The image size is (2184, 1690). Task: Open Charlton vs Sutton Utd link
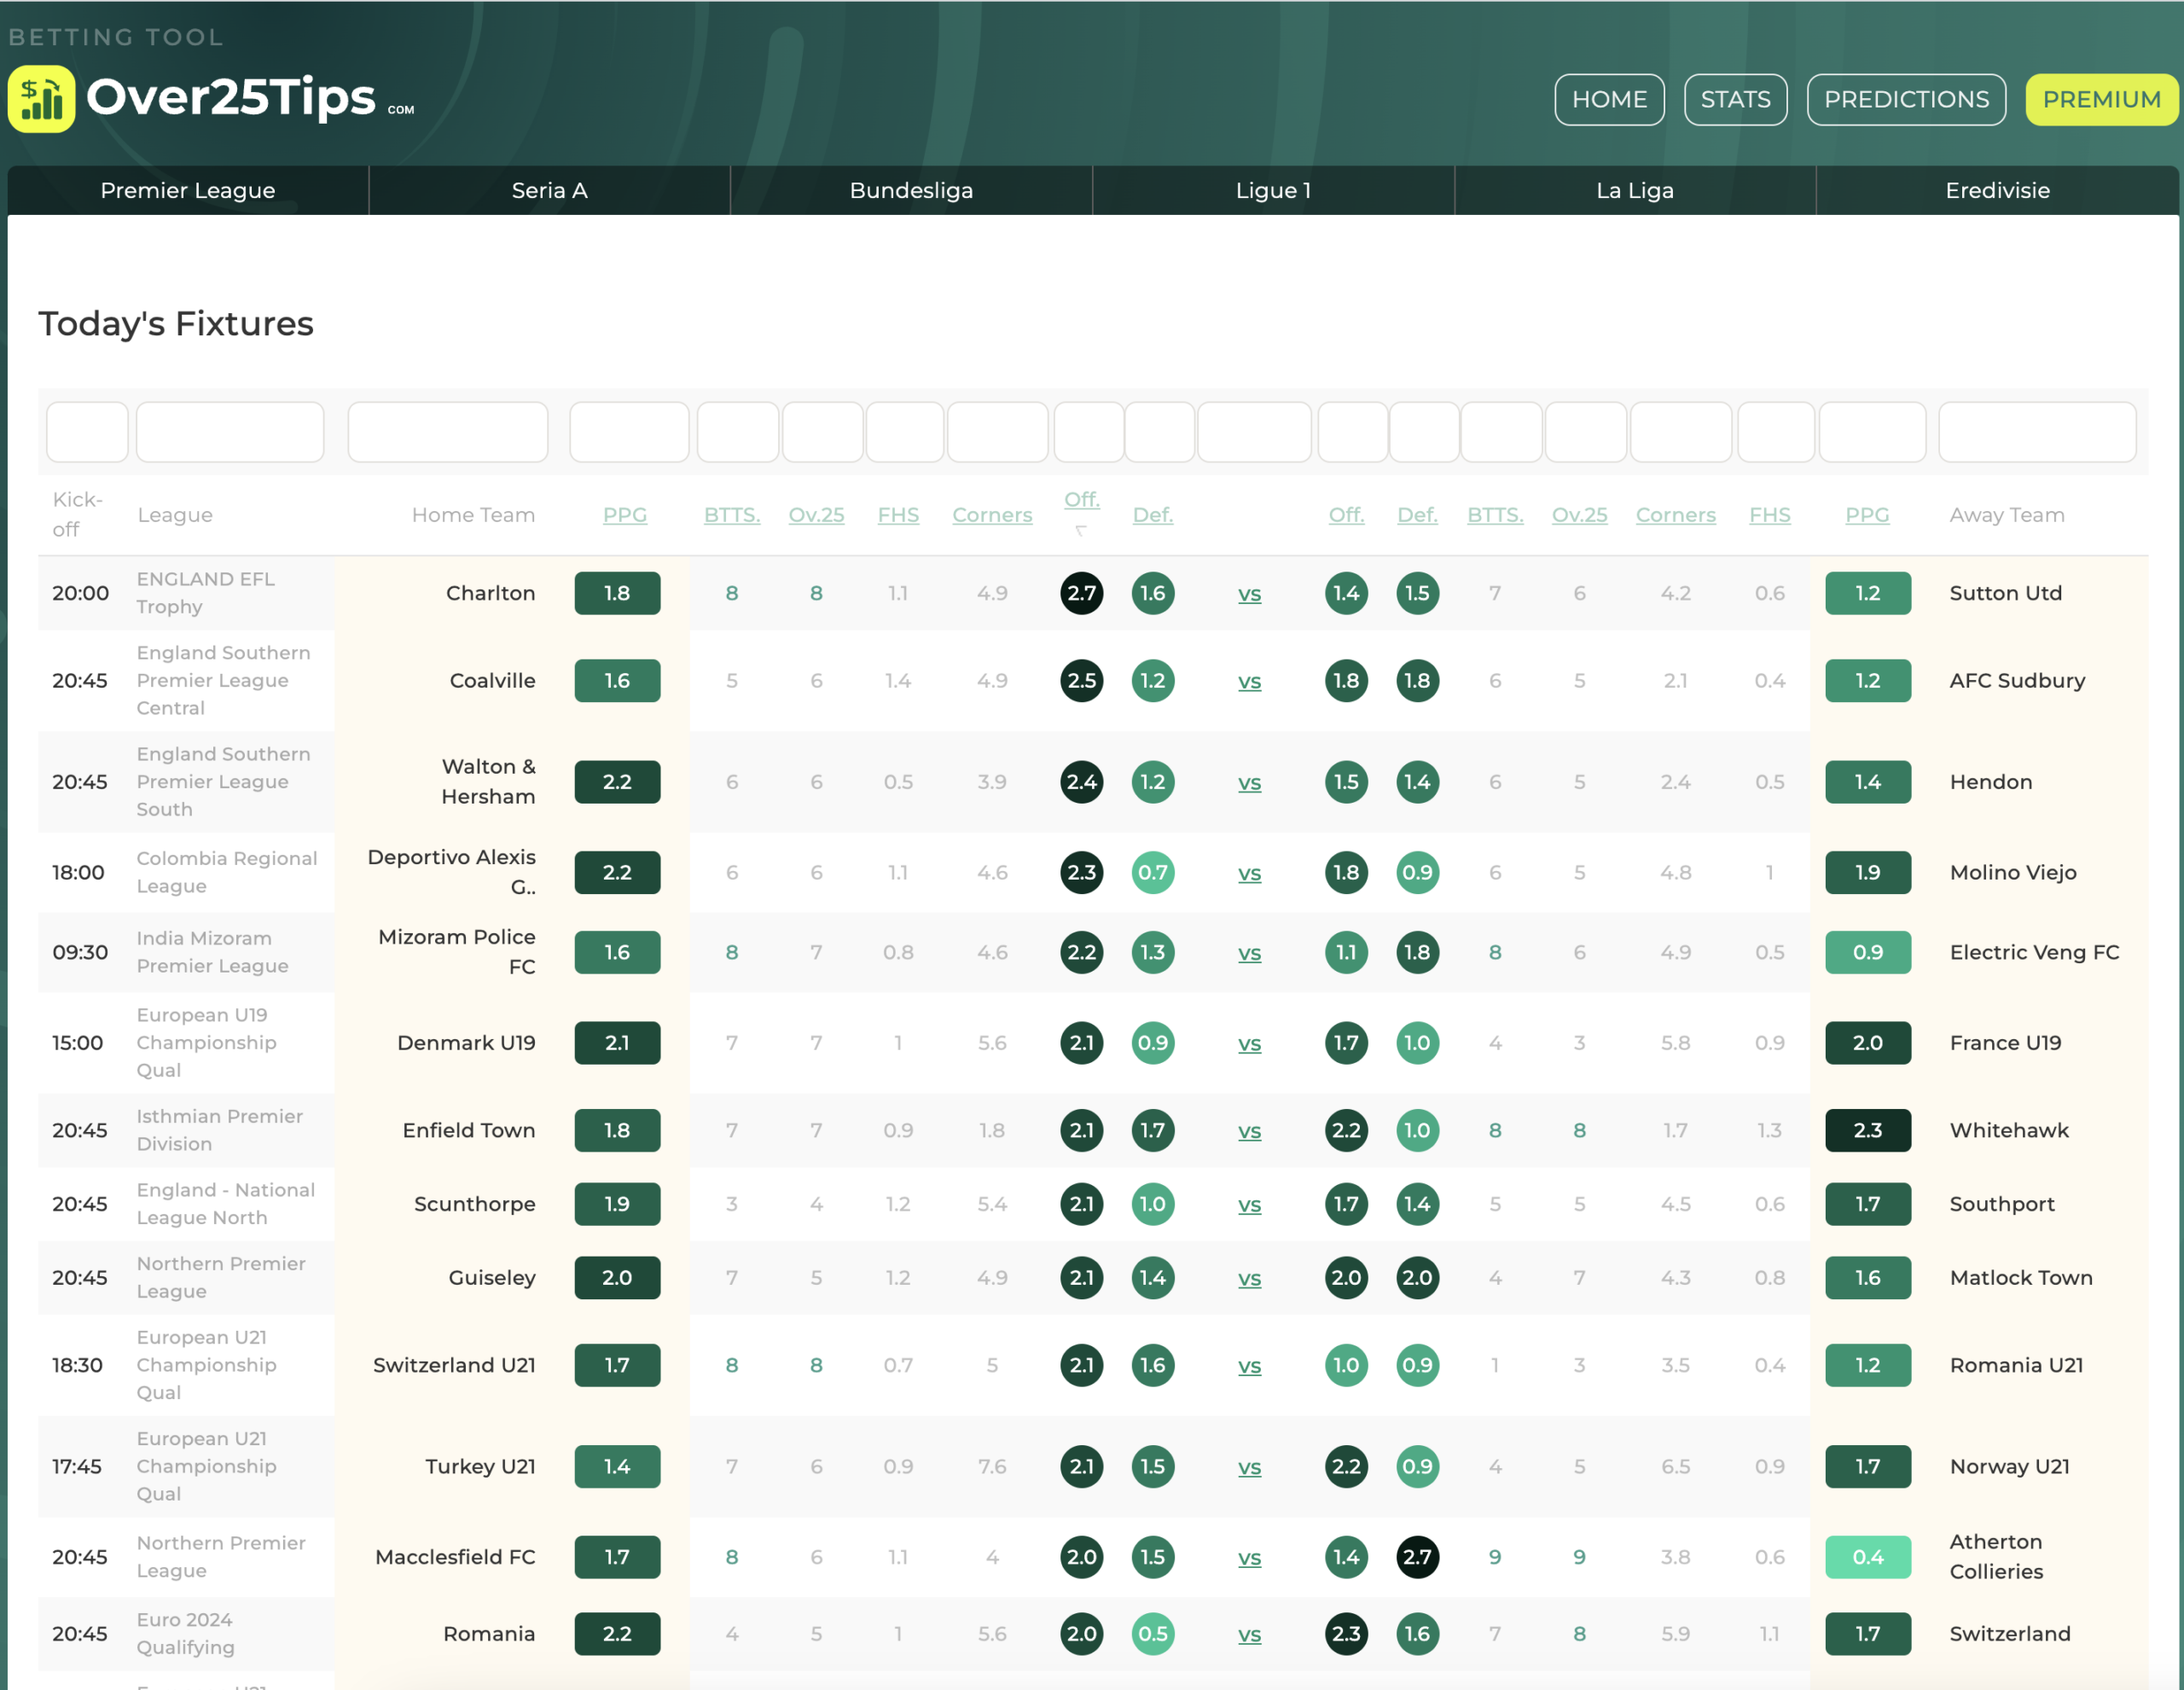click(1249, 594)
